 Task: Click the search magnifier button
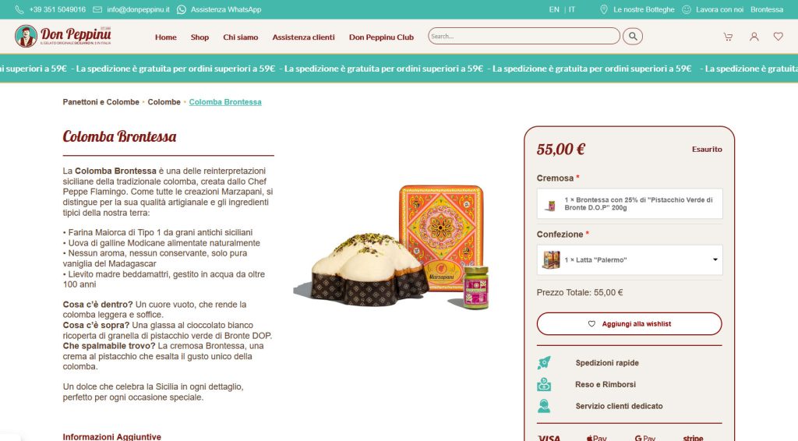[633, 36]
